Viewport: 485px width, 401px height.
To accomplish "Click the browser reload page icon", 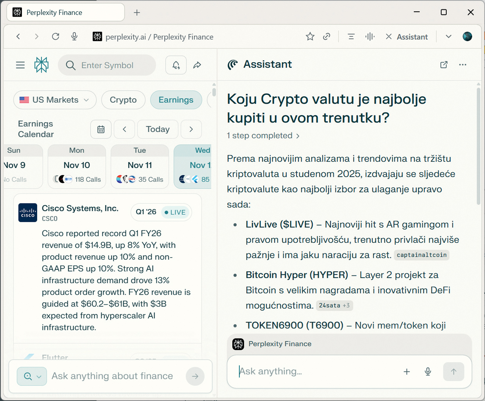I will coord(56,36).
